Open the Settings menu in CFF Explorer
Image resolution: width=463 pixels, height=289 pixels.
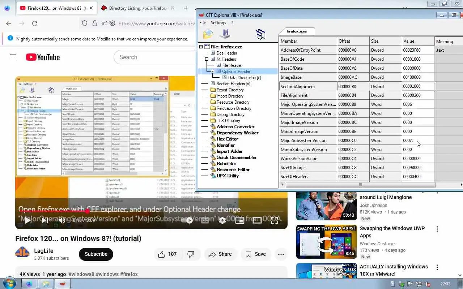218,23
